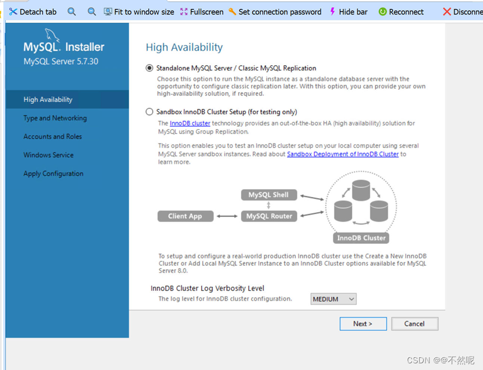The height and width of the screenshot is (370, 483).
Task: Click the MySQL Shell diagram box
Action: pos(269,195)
